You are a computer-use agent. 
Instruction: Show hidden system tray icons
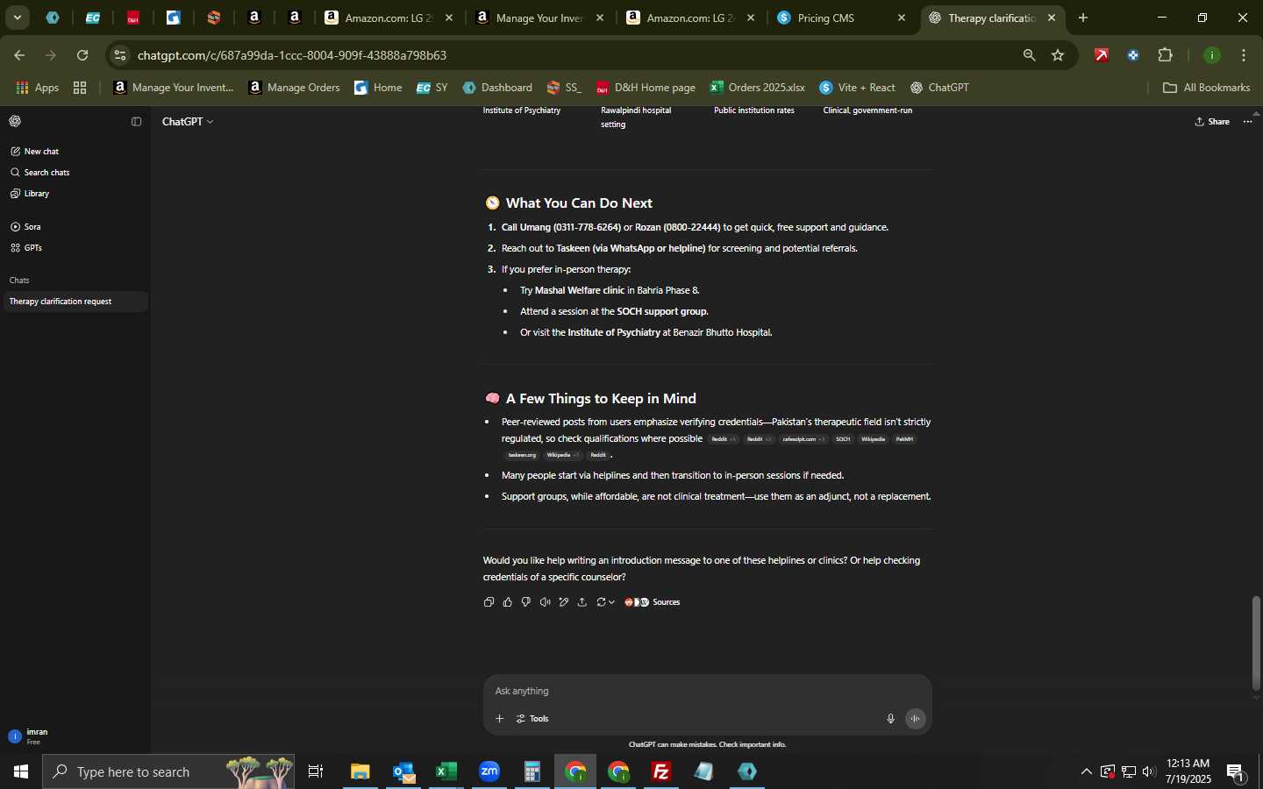click(x=1086, y=771)
